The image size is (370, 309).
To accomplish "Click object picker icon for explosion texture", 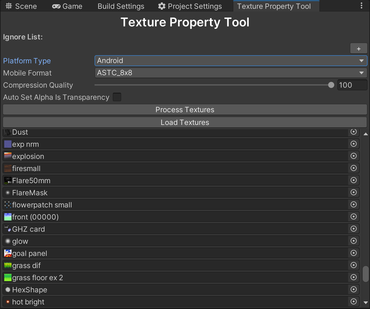I will point(353,156).
